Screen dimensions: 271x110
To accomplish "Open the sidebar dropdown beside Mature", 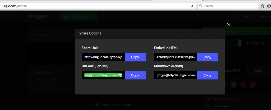I will pyautogui.click(x=240, y=43).
